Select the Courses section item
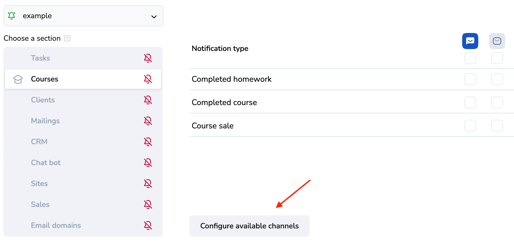Viewport: 514px width, 245px height. (45, 79)
